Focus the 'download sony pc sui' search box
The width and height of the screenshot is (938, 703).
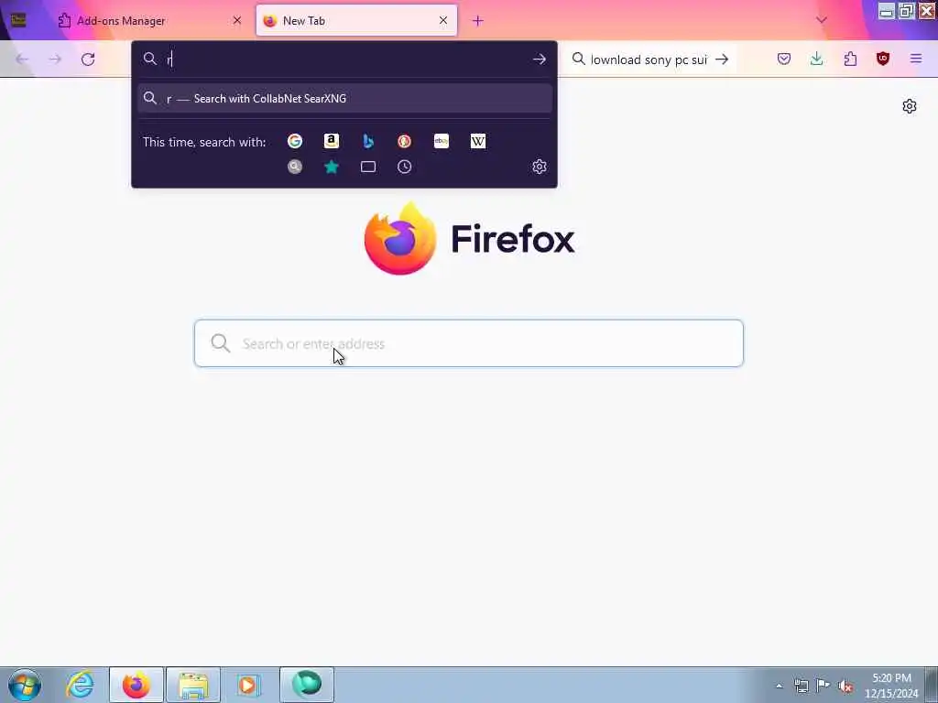point(649,59)
